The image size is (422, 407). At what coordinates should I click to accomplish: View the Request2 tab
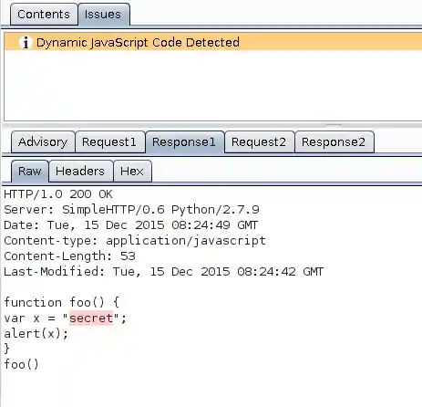[259, 142]
